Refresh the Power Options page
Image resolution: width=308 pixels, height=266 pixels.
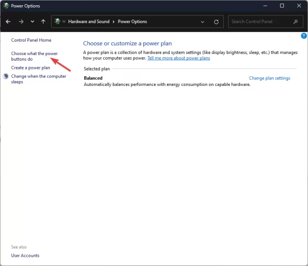pos(216,22)
